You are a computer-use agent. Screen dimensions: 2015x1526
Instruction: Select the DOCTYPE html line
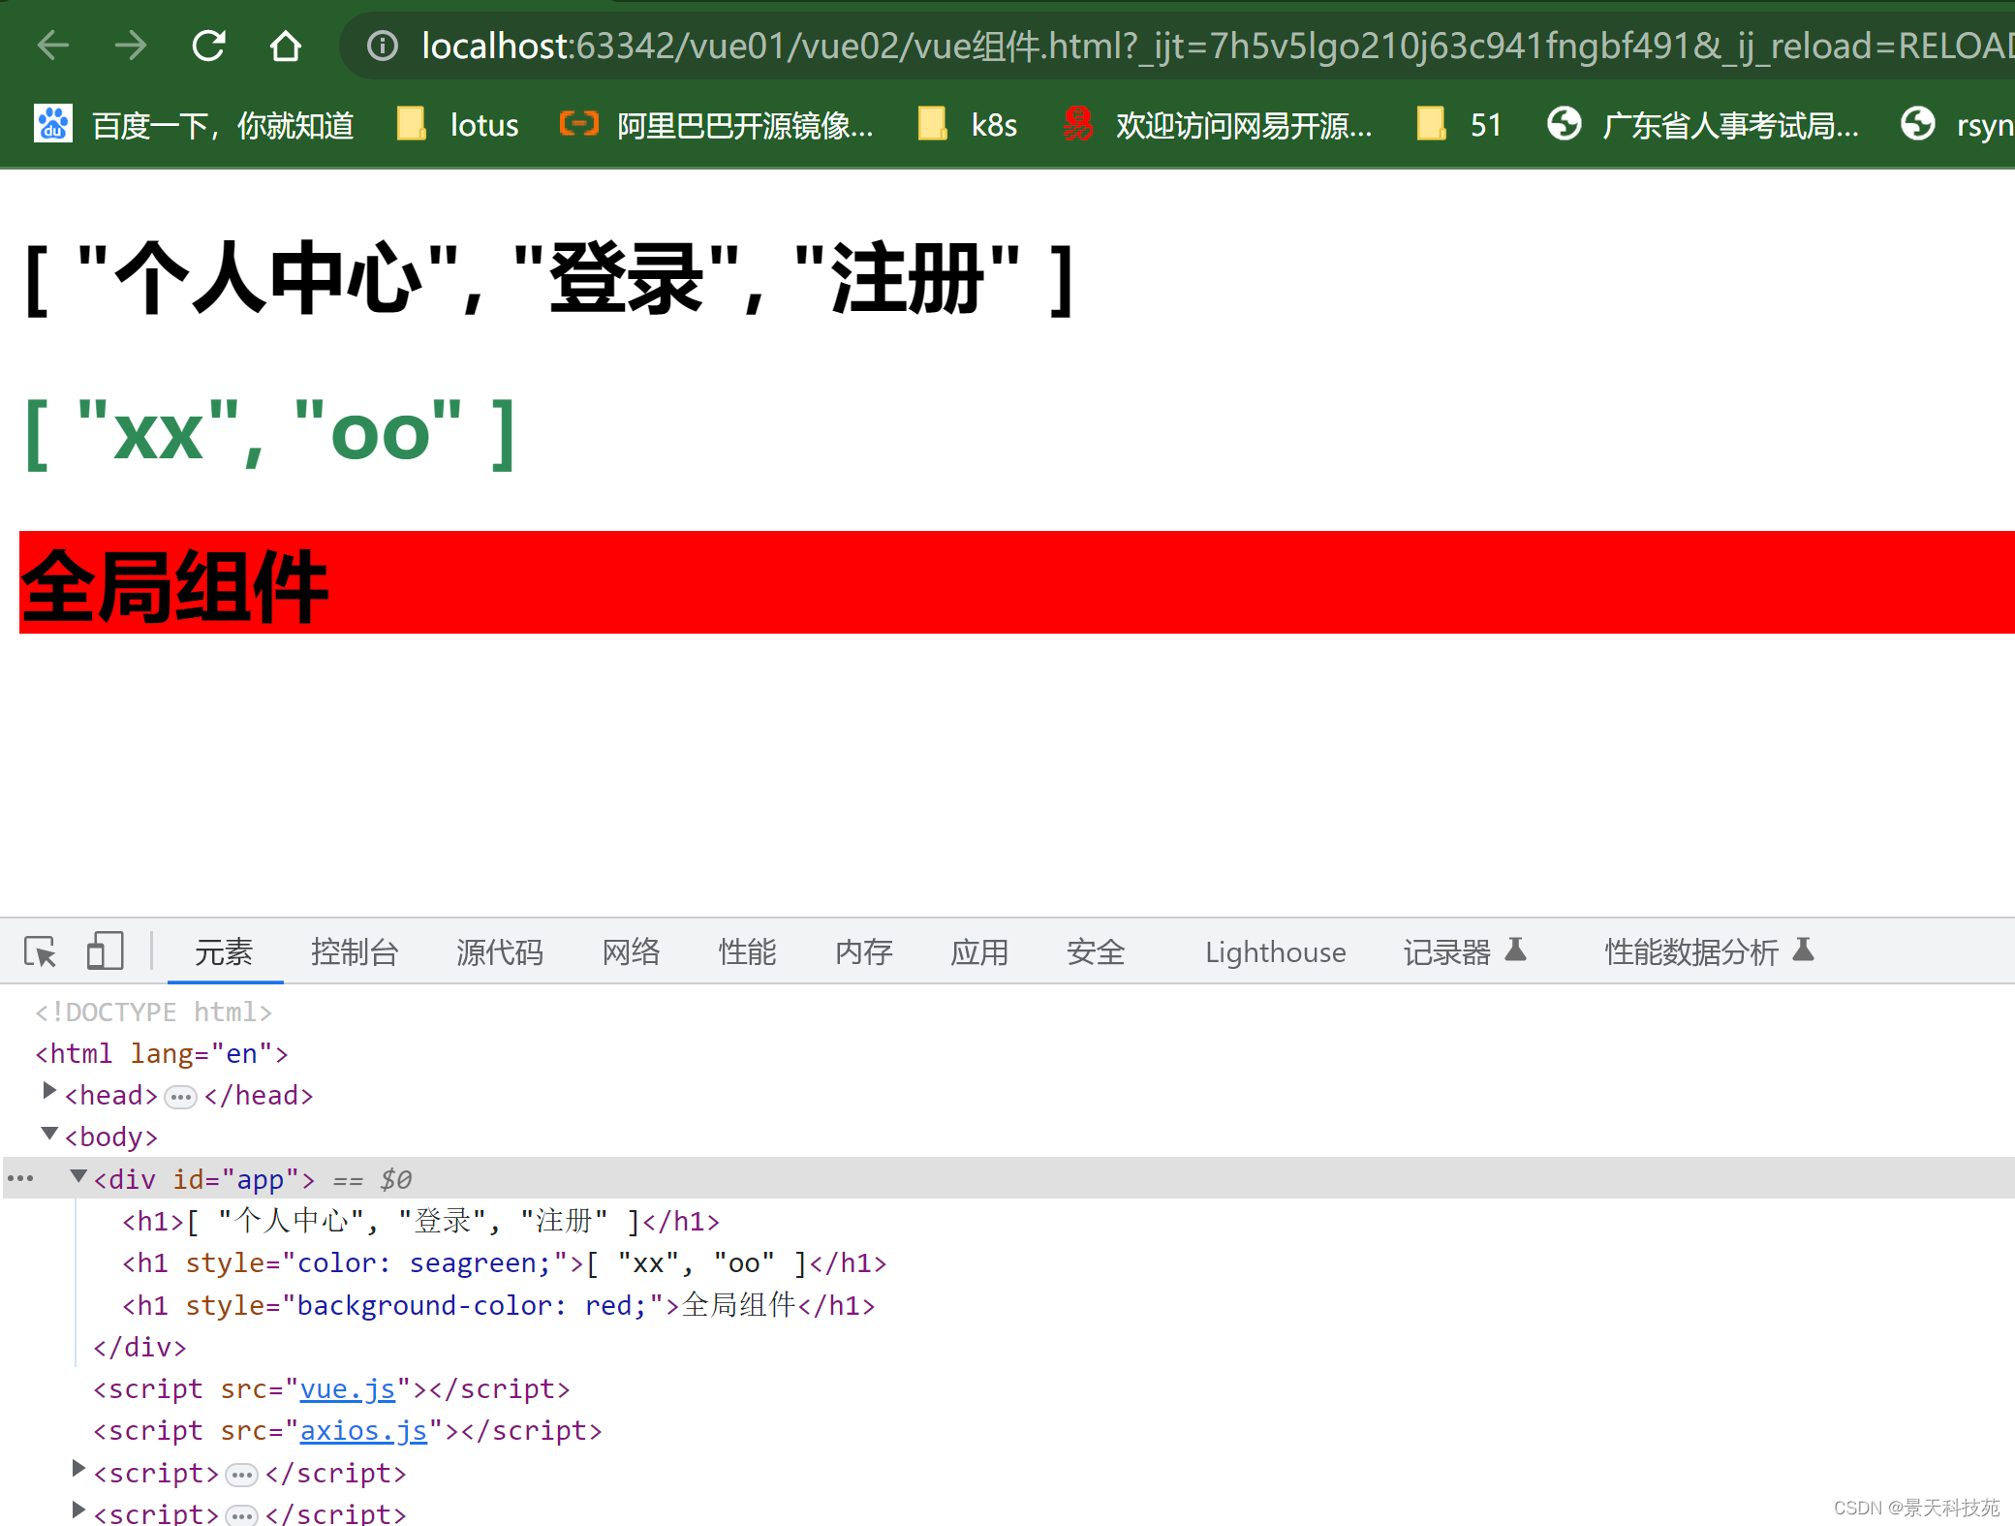(x=154, y=1012)
